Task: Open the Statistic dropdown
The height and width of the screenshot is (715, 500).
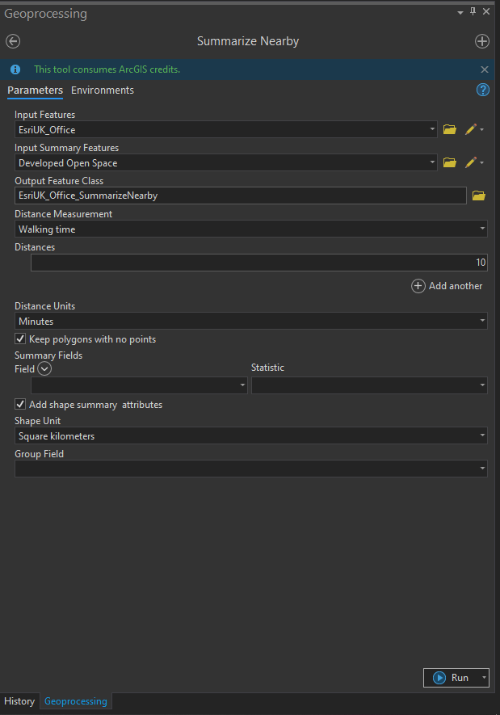Action: [x=482, y=385]
